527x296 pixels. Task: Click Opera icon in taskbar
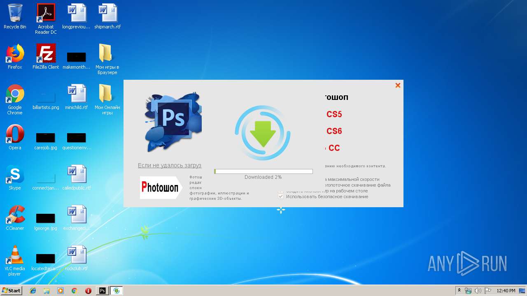(x=88, y=291)
